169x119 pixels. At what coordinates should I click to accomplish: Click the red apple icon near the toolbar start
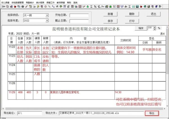[x=15, y=6]
